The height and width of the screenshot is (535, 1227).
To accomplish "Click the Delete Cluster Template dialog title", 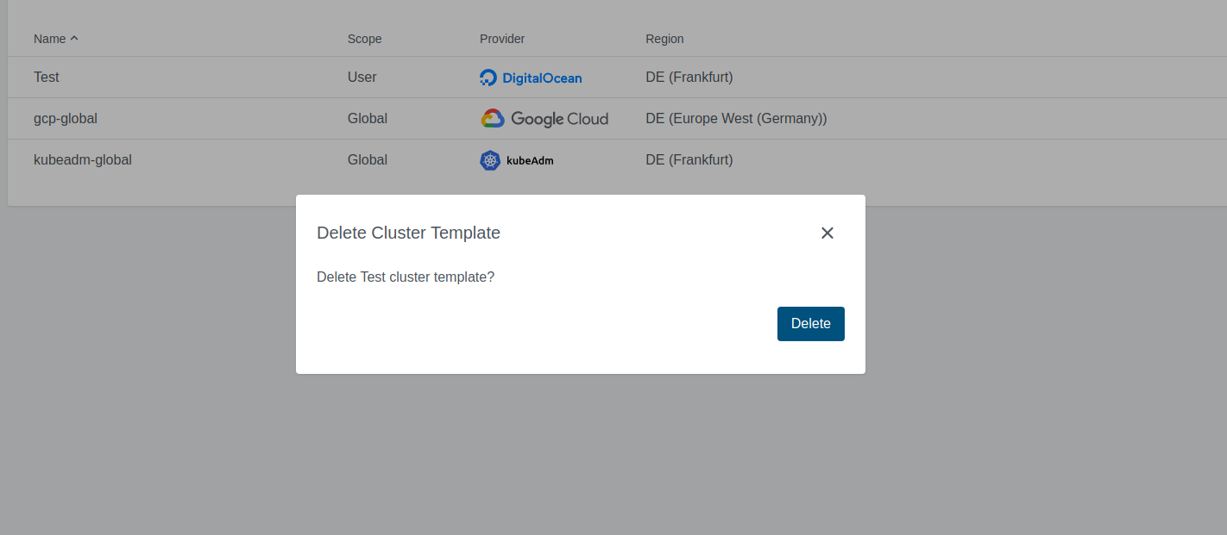I will [408, 233].
